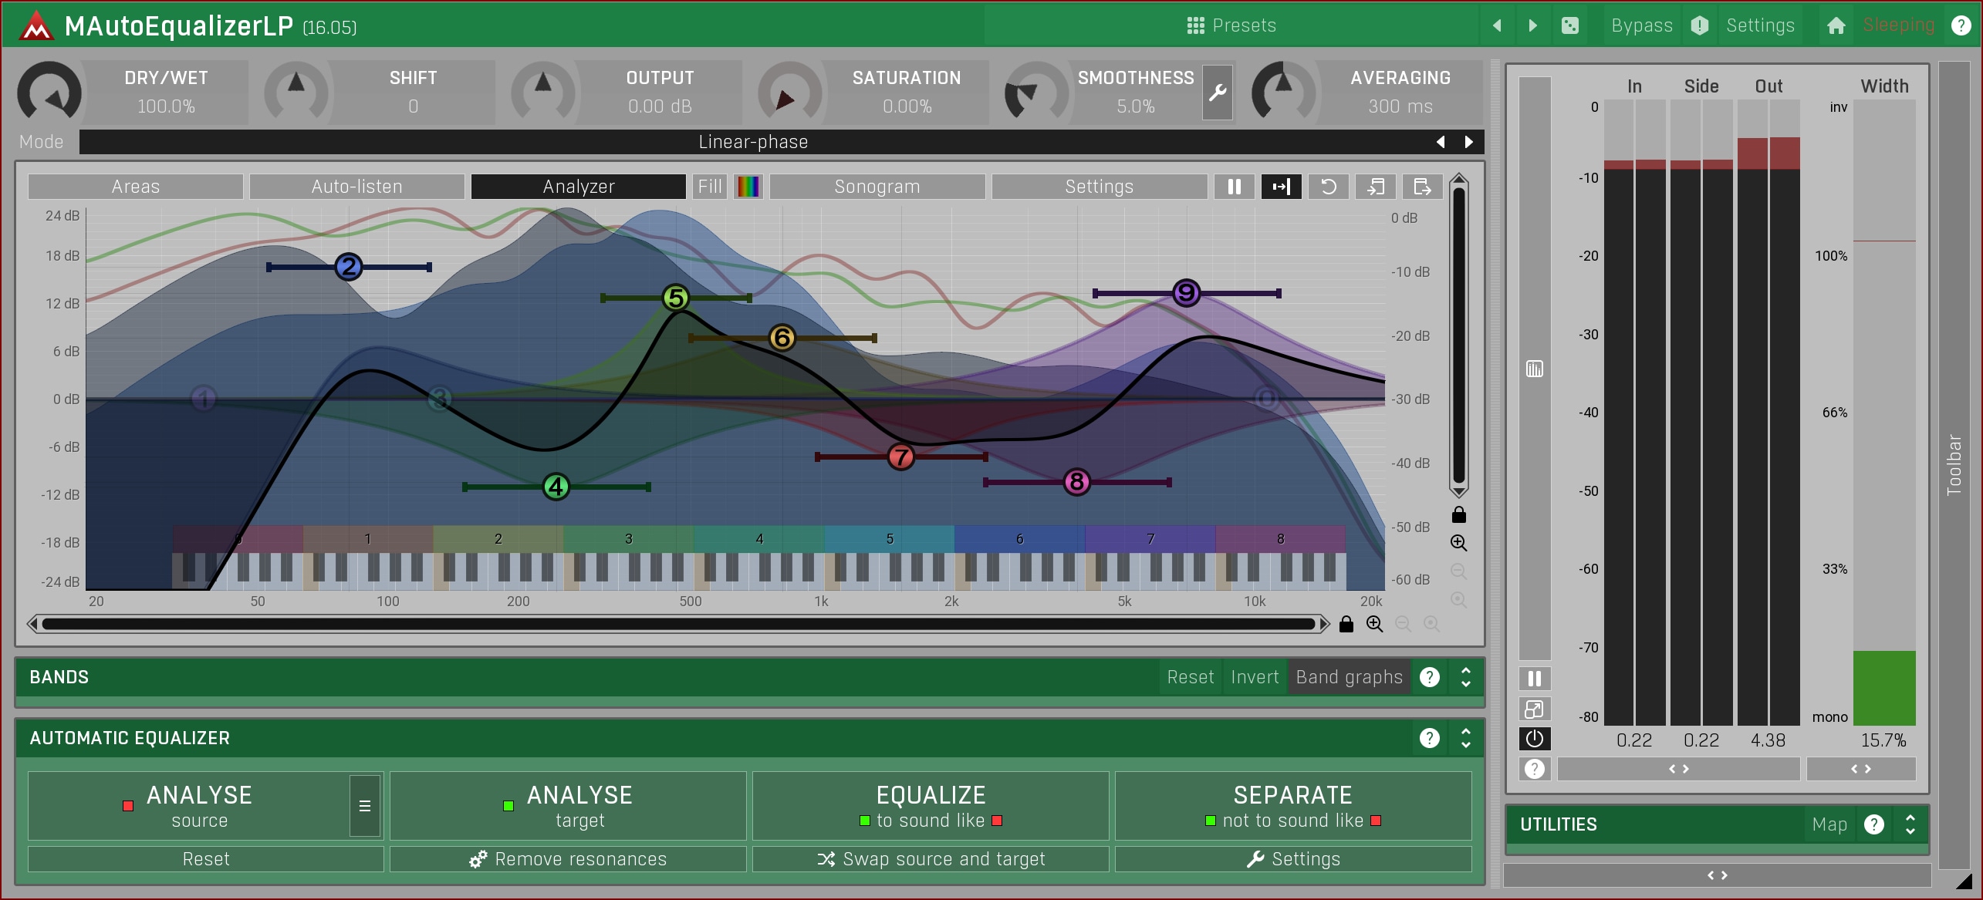Open Bands panel help icon
Screen dimensions: 1983x900
pos(1430,677)
